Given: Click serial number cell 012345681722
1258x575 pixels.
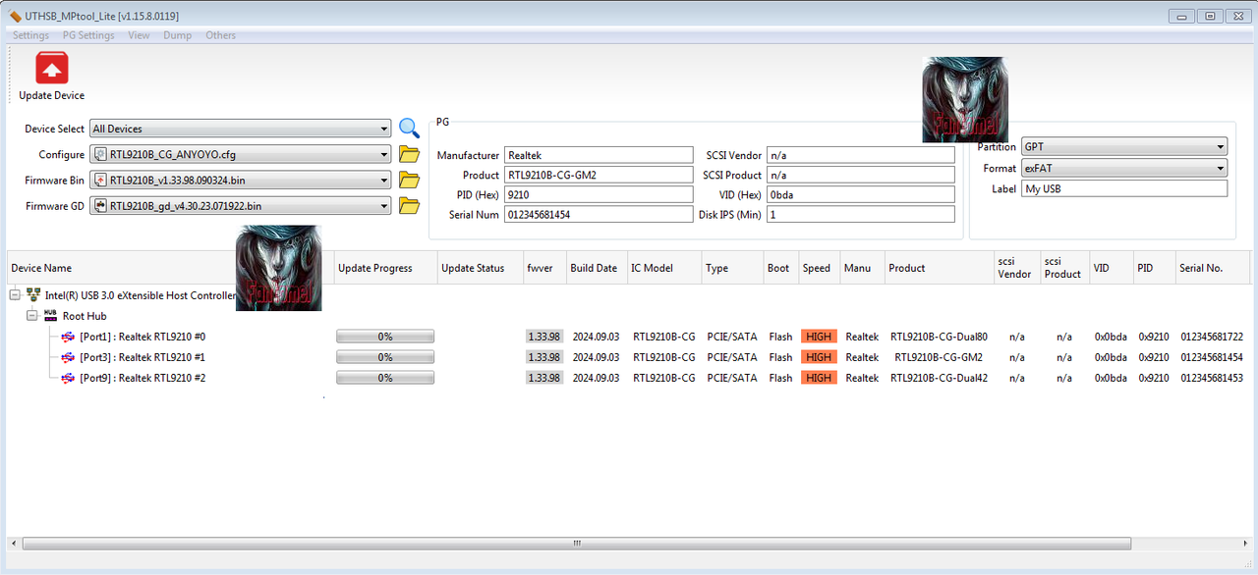Looking at the screenshot, I should [x=1212, y=337].
